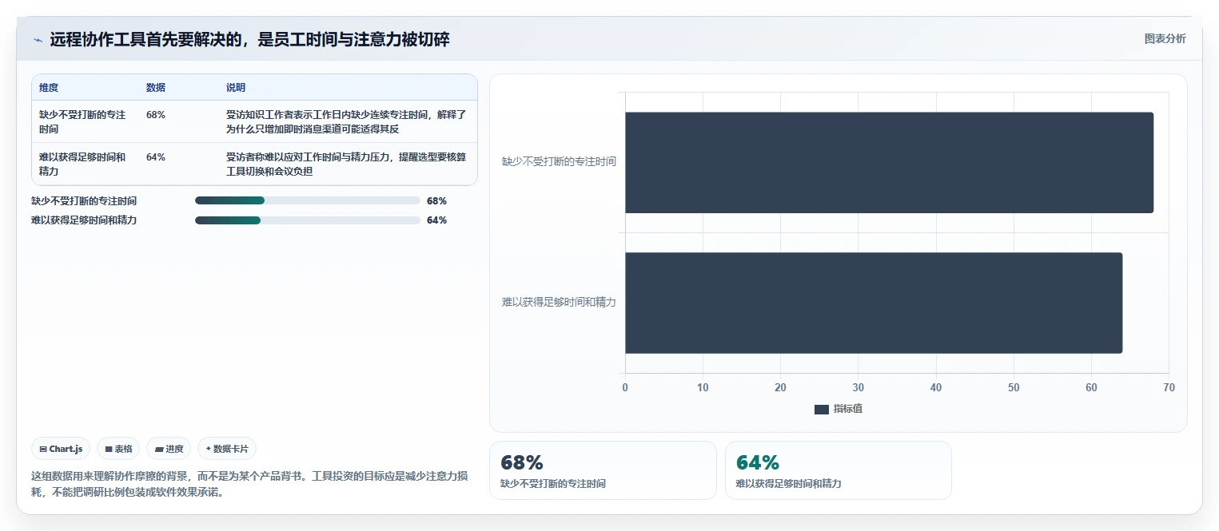Viewport: 1219px width, 531px height.
Task: Click the 图表分析 label in the header
Action: tap(1165, 38)
